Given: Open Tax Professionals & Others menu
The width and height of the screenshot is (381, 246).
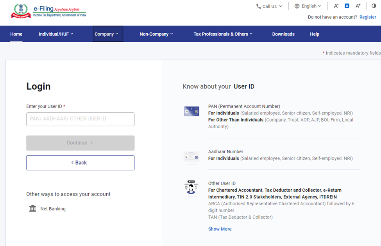Looking at the screenshot, I should [223, 34].
